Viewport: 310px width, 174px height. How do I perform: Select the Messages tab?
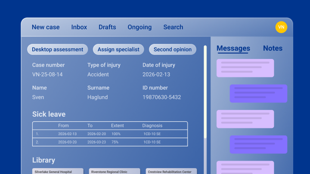[233, 49]
